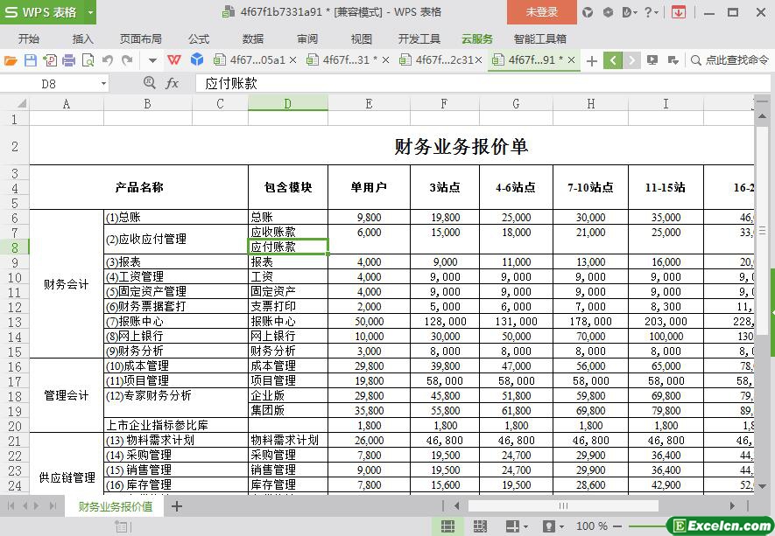Select the 财务业务报价值 sheet tab
This screenshot has width=775, height=536.
click(x=115, y=505)
